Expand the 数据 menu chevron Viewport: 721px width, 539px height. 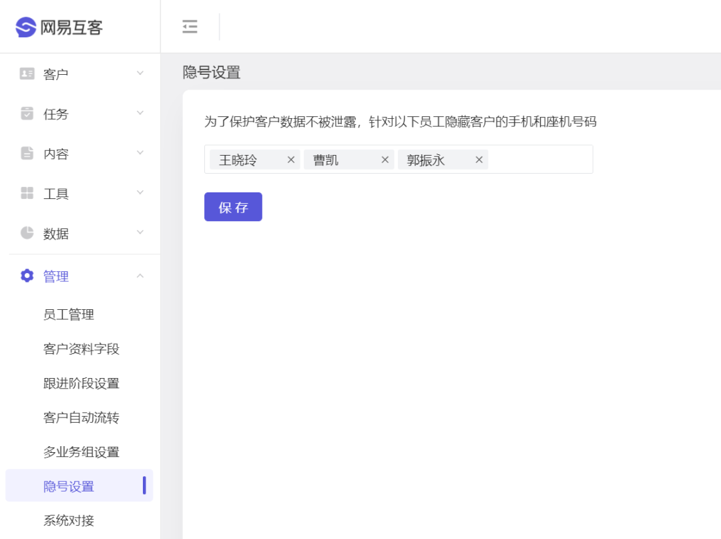click(x=140, y=232)
